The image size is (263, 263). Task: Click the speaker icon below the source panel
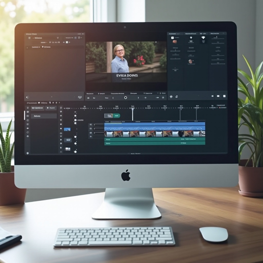click(x=27, y=97)
